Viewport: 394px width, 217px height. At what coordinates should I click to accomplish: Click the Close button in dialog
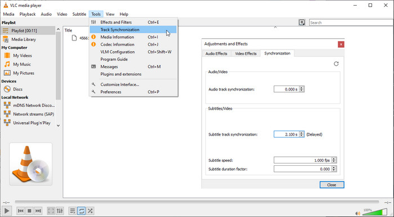point(332,185)
